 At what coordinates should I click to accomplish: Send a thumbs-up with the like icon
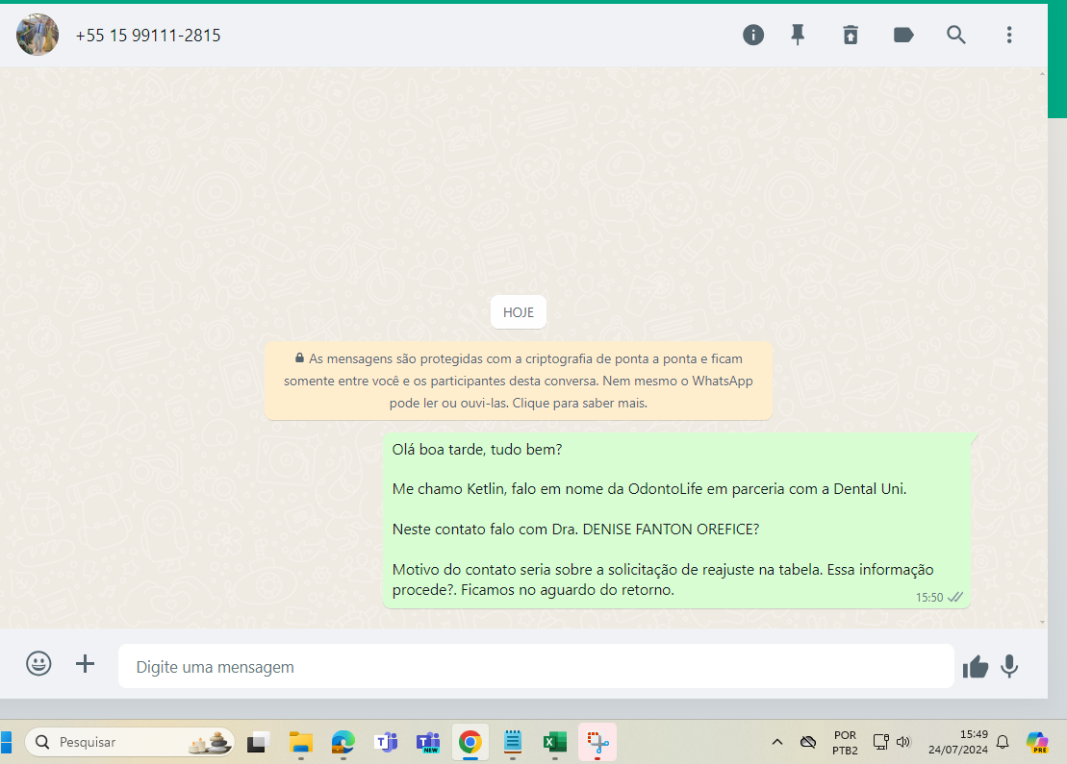coord(976,667)
